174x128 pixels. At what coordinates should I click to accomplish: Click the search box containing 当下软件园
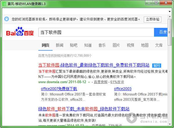[x=96, y=32]
